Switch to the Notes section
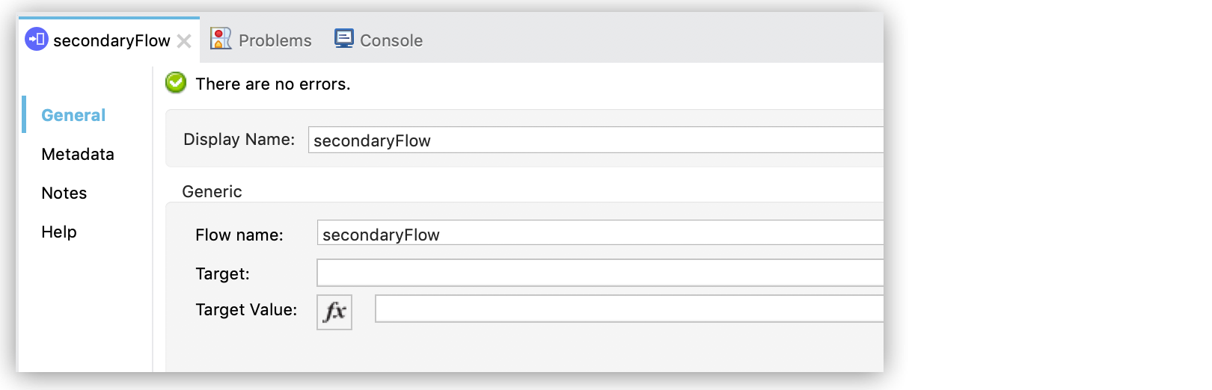This screenshot has width=1212, height=390. point(64,193)
